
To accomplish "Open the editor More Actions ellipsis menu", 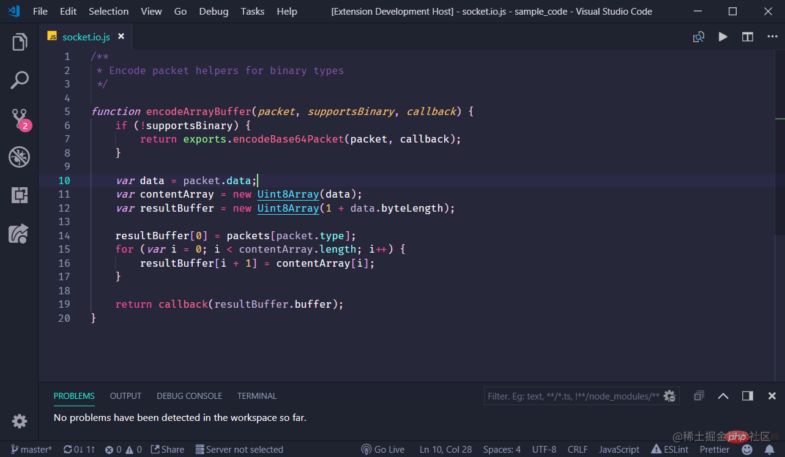I will pyautogui.click(x=772, y=37).
